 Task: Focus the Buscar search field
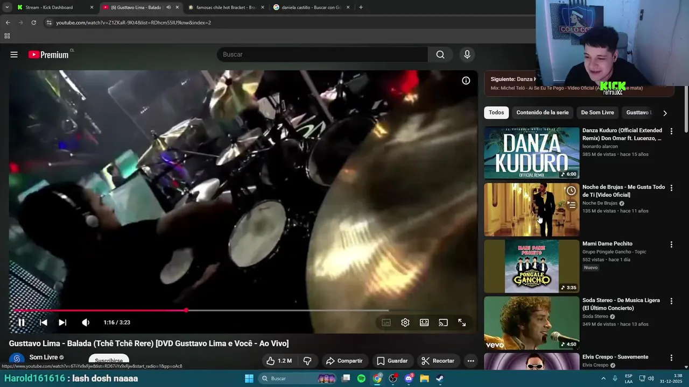point(322,54)
